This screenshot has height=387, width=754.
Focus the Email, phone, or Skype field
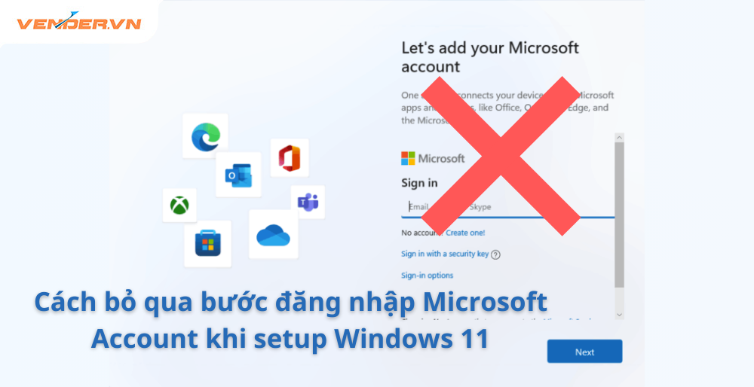[x=507, y=207]
